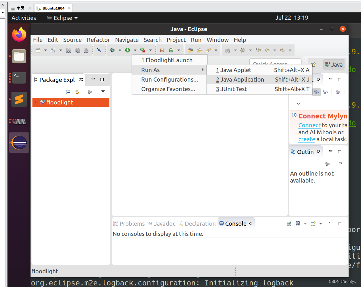This screenshot has height=287, width=361.
Task: Click the Save toolbar icon
Action: pyautogui.click(x=68, y=50)
